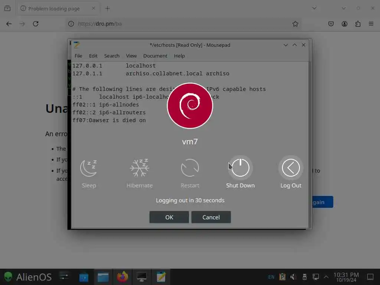Screen dimensions: 380x285
Task: Click the show desktop icon
Action: 370,277
